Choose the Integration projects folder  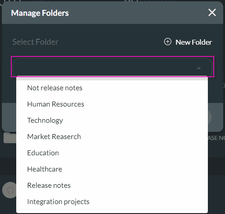[x=58, y=202]
